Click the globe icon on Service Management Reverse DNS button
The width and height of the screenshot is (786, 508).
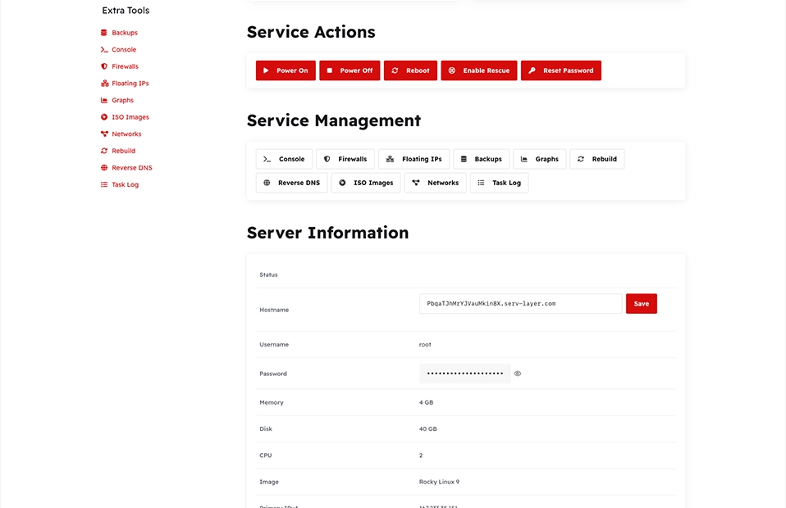(x=267, y=183)
